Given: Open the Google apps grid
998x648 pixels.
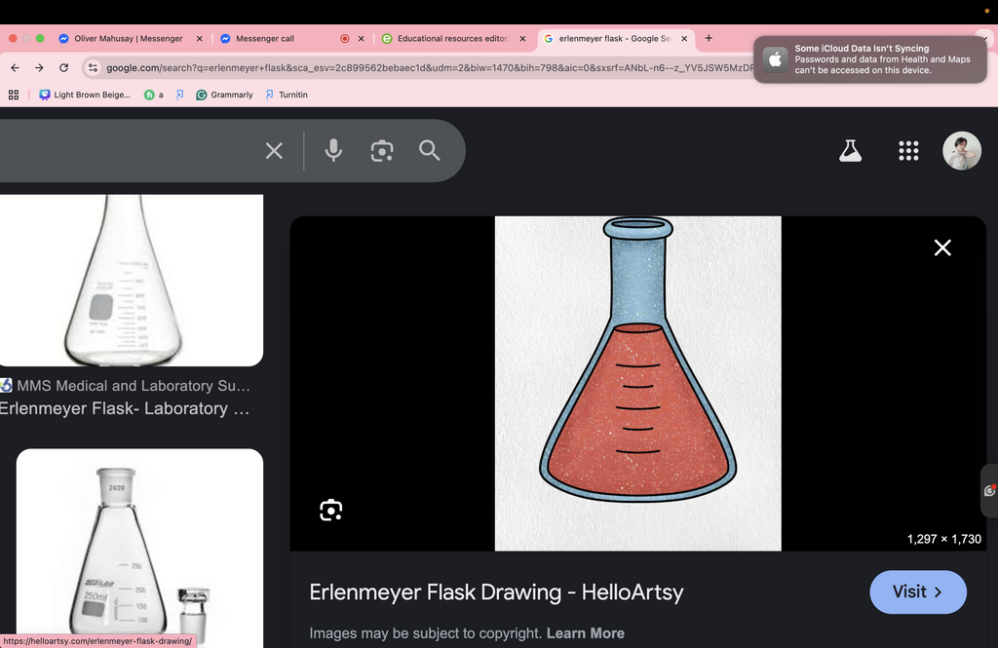Looking at the screenshot, I should 908,151.
